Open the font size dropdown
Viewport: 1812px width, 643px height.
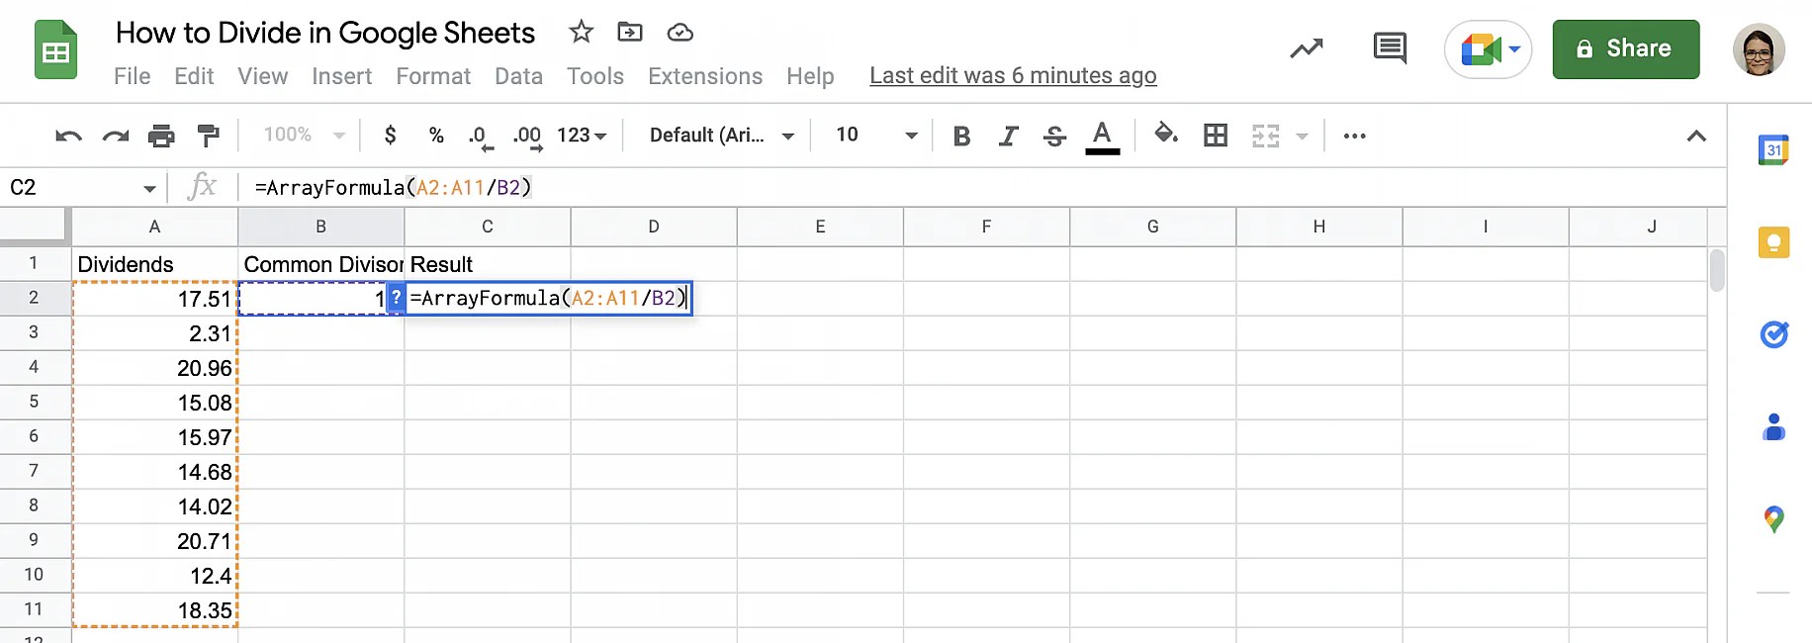(875, 135)
